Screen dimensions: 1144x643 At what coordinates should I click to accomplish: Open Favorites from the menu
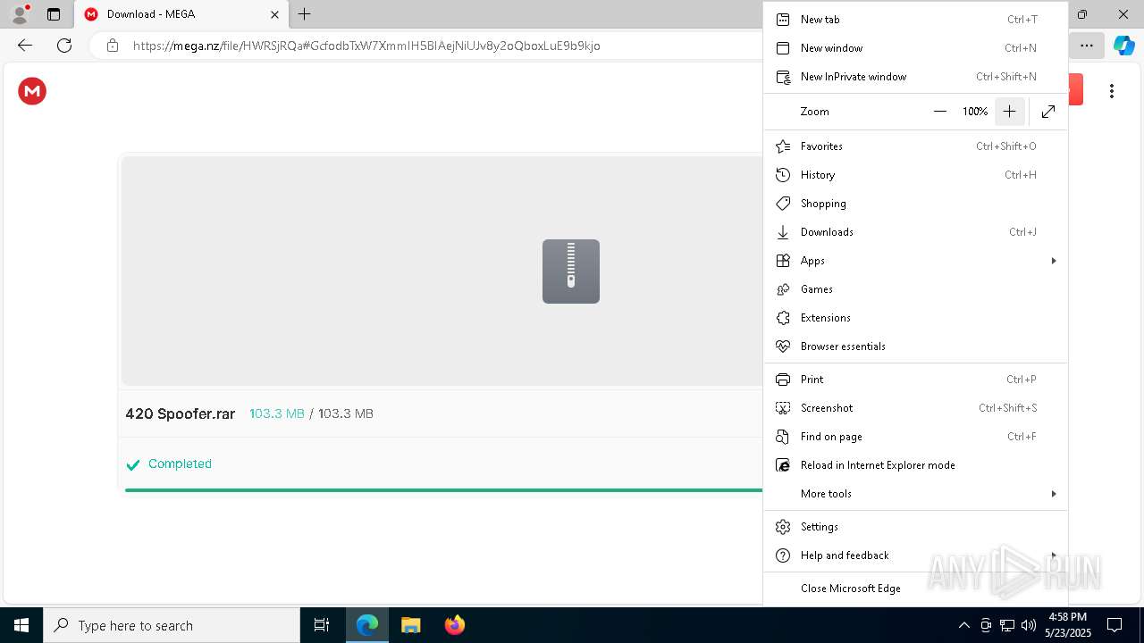coord(915,146)
